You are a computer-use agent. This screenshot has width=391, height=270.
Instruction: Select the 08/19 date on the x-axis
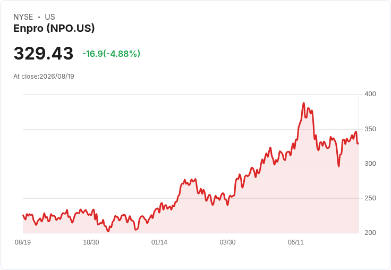23,242
